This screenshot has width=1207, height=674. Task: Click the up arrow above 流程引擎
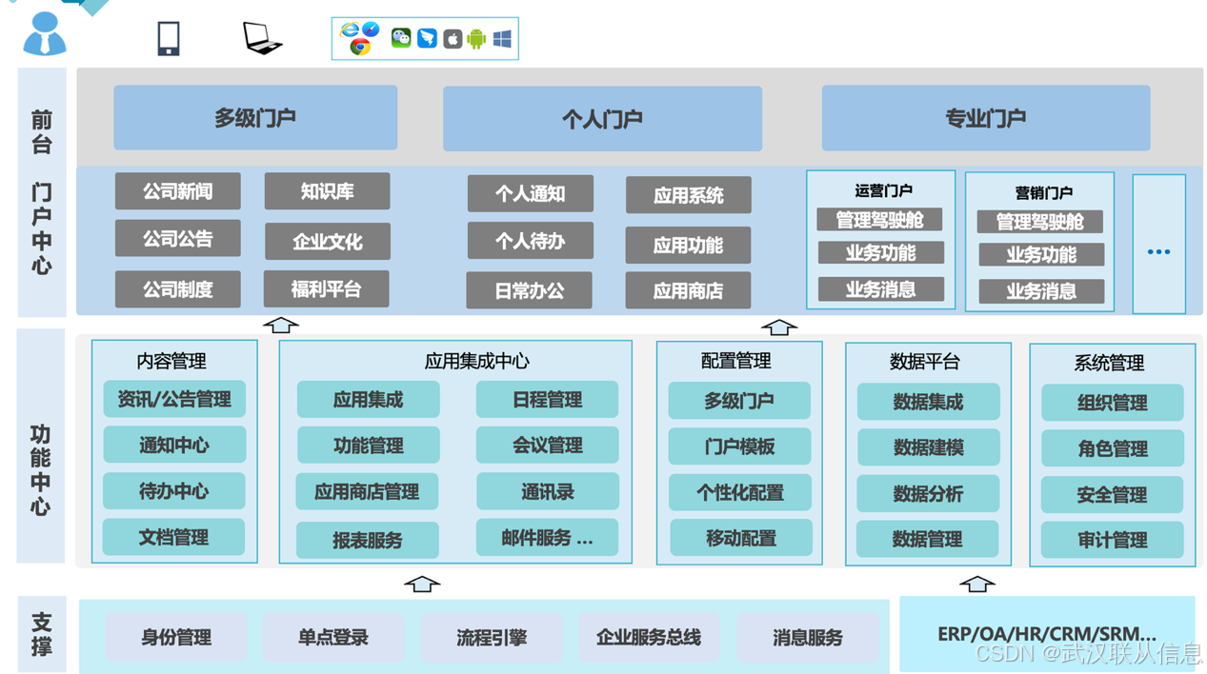pyautogui.click(x=422, y=584)
